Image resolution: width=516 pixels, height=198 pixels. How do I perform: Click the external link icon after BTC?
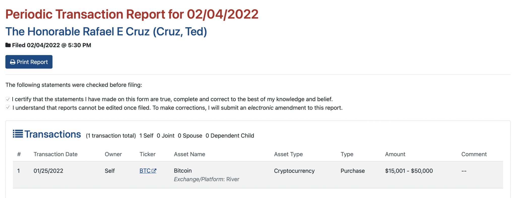click(154, 171)
